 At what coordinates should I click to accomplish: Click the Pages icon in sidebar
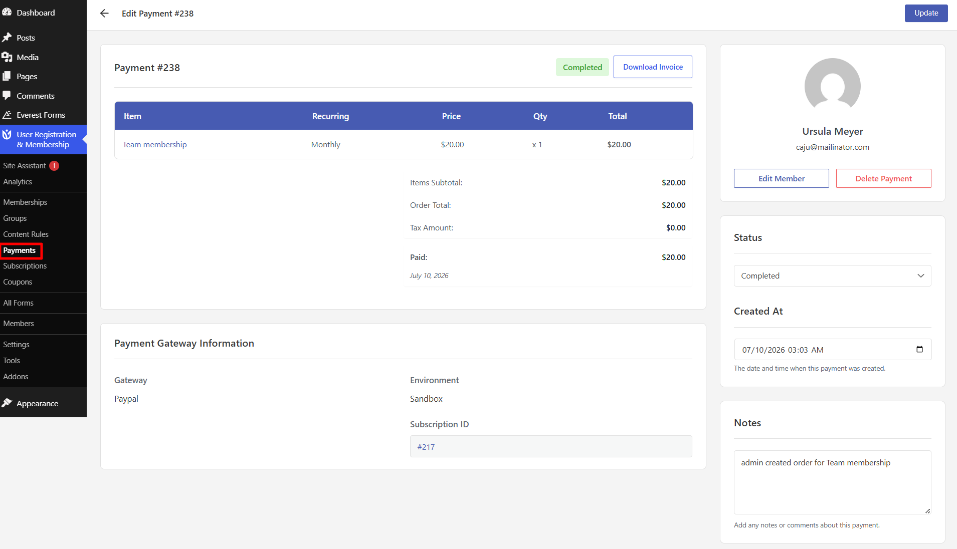point(7,76)
